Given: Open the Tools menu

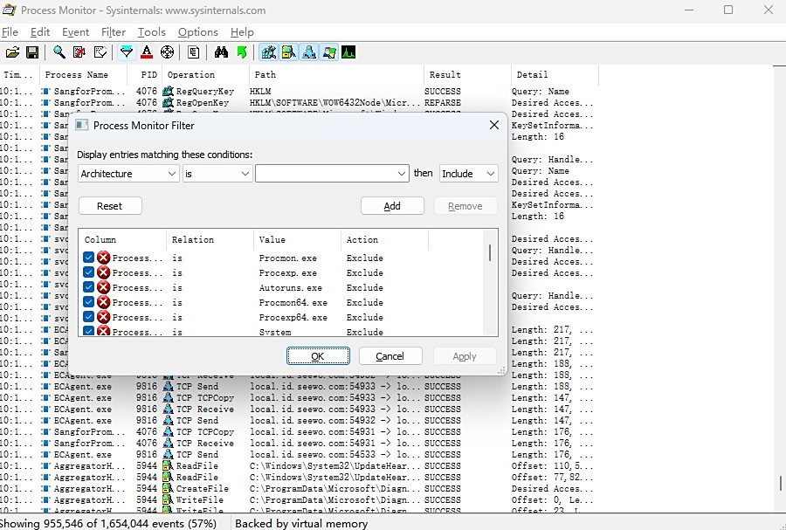Looking at the screenshot, I should [x=151, y=32].
